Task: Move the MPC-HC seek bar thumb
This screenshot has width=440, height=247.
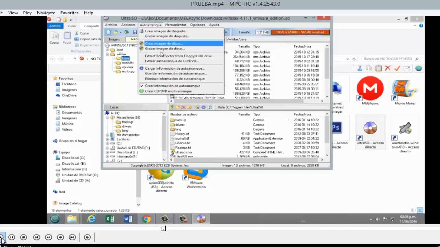Action: click(163, 228)
